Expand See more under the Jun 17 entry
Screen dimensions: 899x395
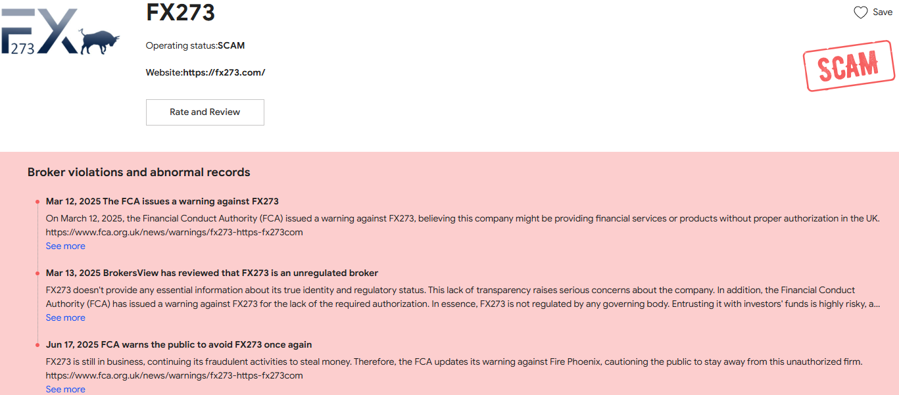coord(65,389)
